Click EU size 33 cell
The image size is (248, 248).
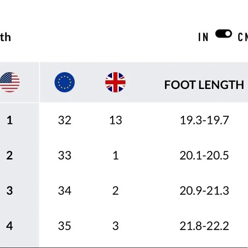65,155
